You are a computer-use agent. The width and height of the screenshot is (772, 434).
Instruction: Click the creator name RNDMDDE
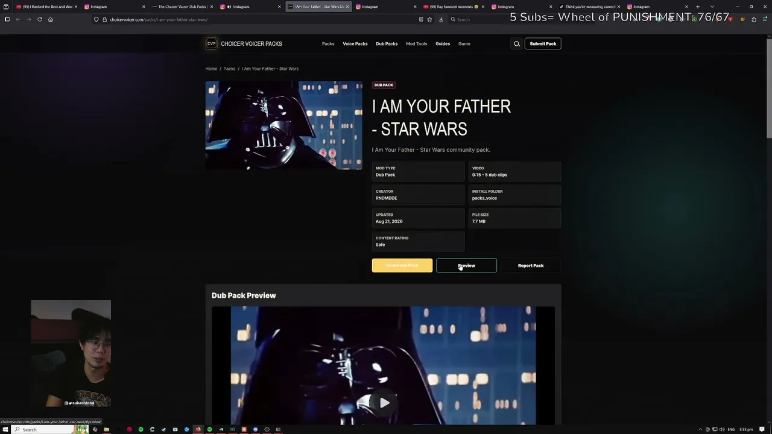tap(386, 198)
